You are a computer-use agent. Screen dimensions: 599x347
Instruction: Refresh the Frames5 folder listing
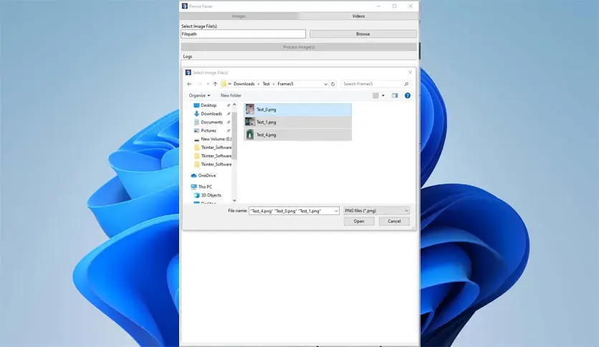tap(333, 84)
